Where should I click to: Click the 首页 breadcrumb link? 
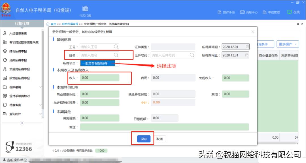point(53,24)
